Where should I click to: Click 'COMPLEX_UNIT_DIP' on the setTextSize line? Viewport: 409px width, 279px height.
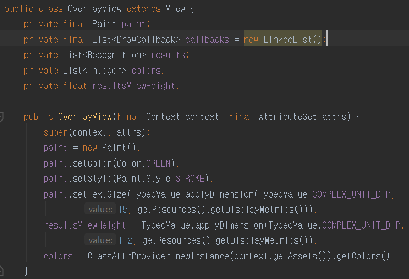351,194
